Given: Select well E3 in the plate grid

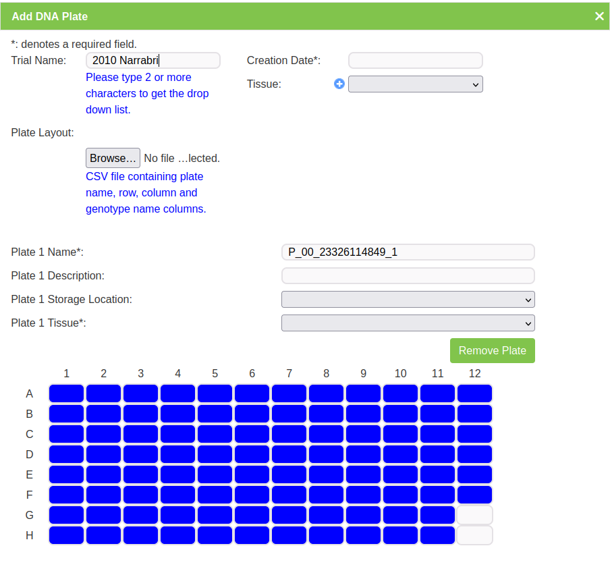Looking at the screenshot, I should point(140,474).
